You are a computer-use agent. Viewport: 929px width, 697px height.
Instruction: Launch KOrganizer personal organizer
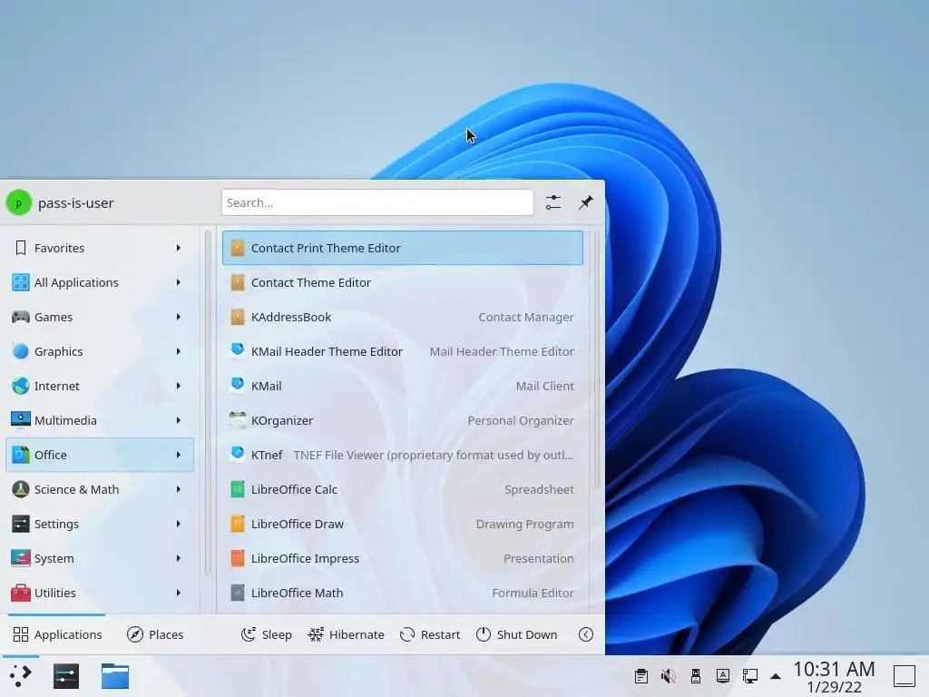tap(402, 420)
